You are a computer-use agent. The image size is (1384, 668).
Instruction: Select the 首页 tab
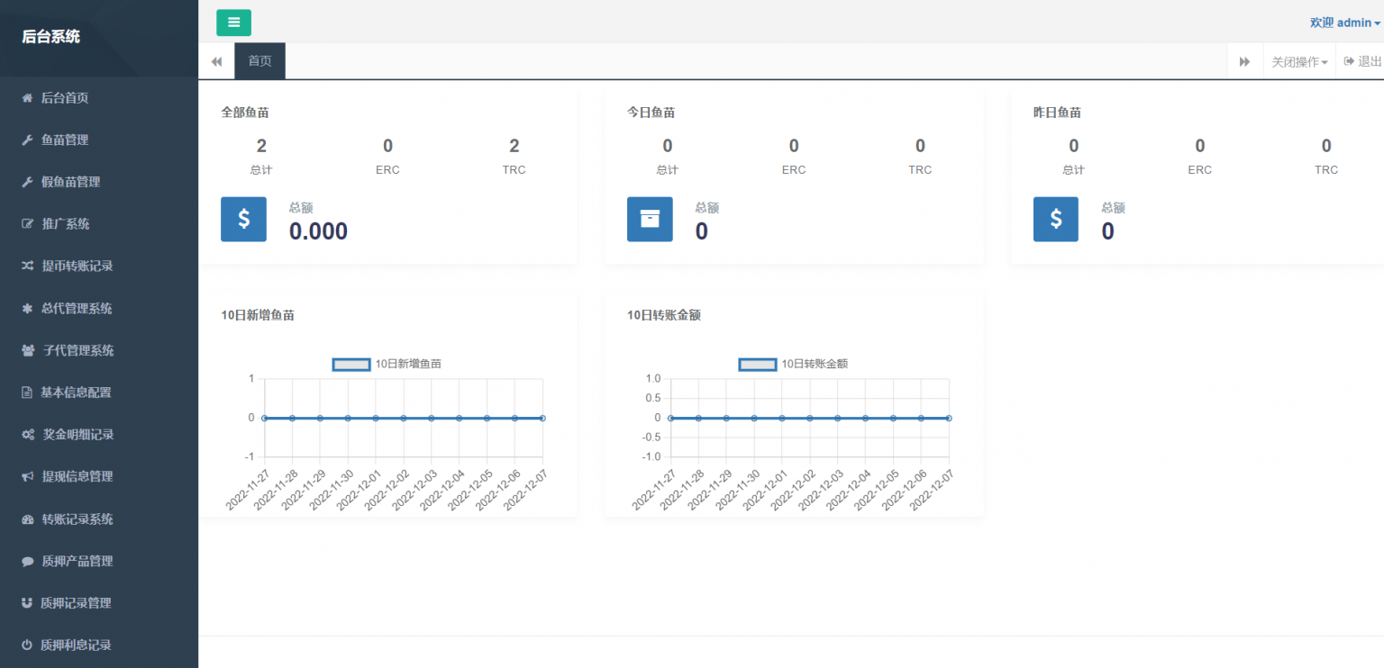point(260,61)
